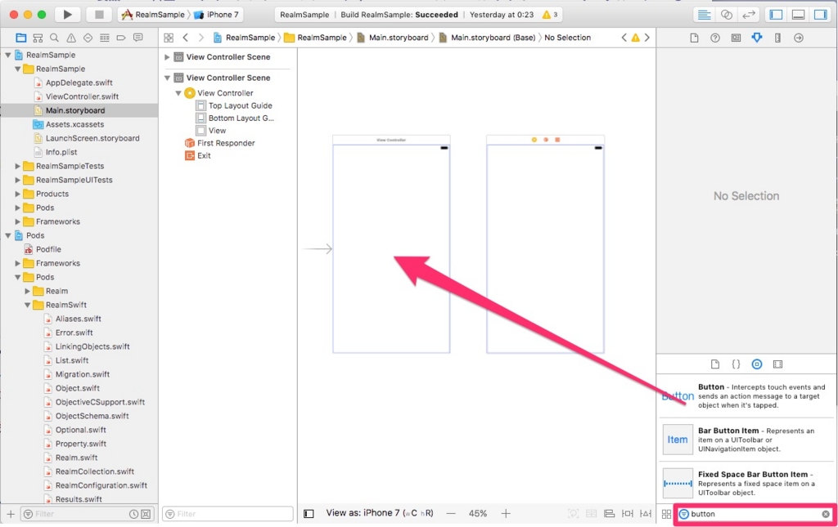
Task: Open the Debug navigator
Action: click(x=105, y=38)
